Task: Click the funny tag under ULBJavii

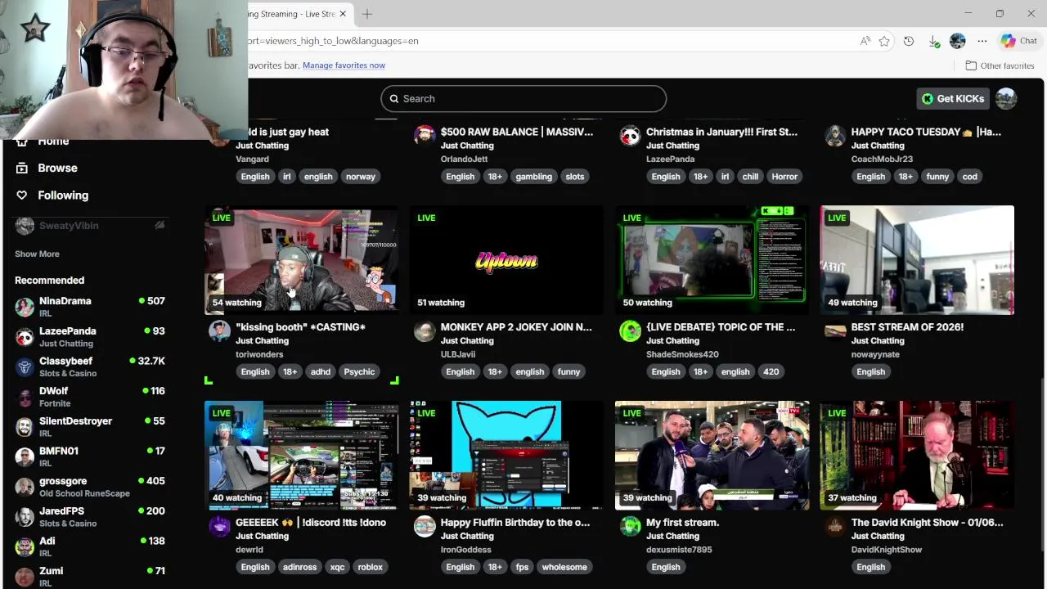Action: (568, 371)
